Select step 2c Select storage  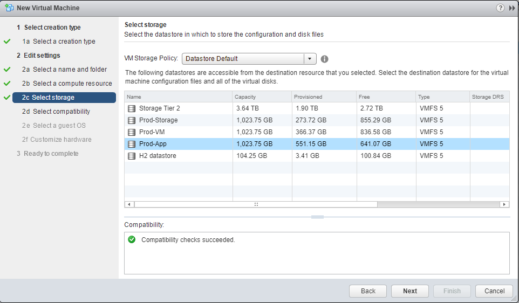[x=64, y=98]
